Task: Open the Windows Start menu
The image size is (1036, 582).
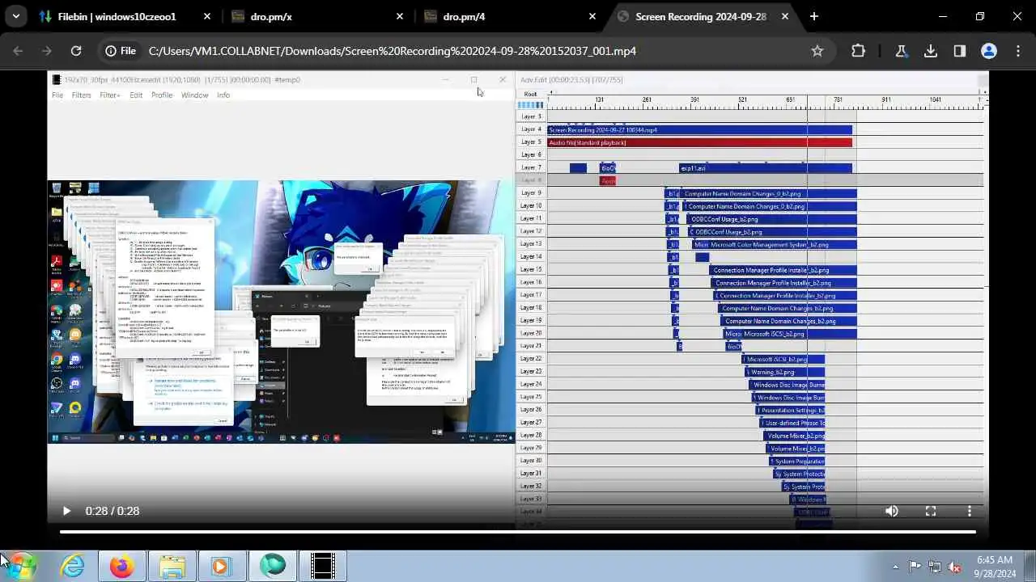Action: (22, 566)
